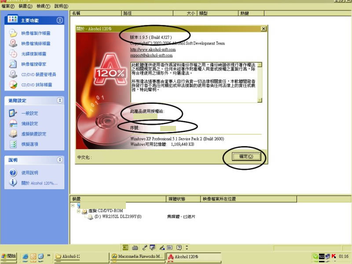Click the CH input language indicator
This screenshot has width=352, height=264.
tap(125, 247)
